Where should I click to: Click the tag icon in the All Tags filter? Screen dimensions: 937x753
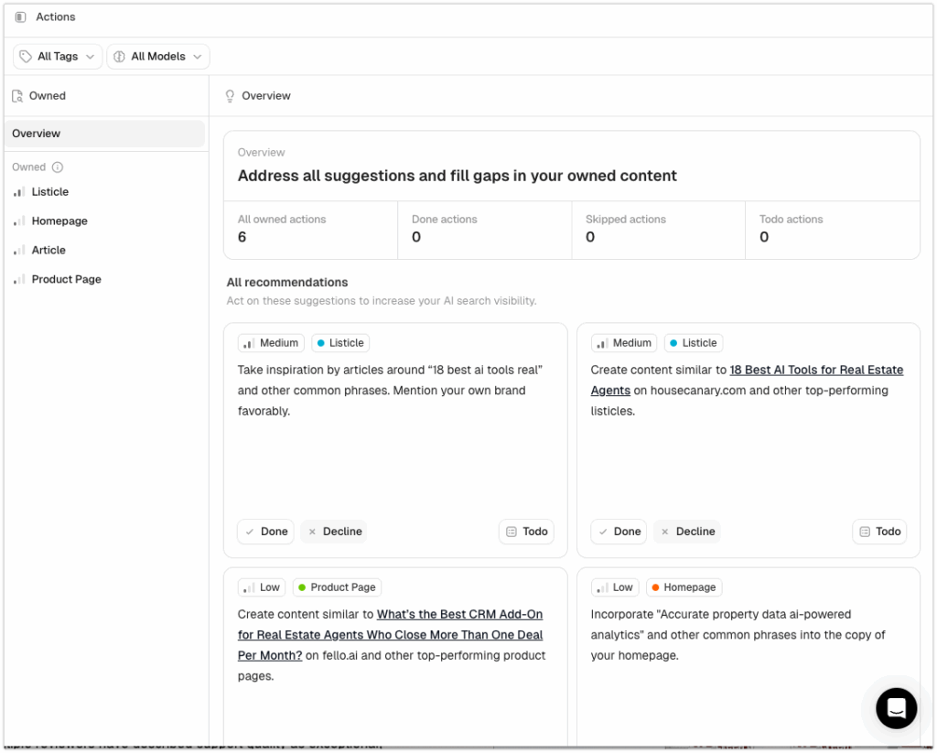(x=27, y=56)
